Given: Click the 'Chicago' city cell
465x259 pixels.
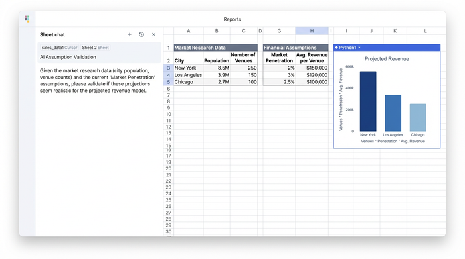Looking at the screenshot, I should [189, 82].
